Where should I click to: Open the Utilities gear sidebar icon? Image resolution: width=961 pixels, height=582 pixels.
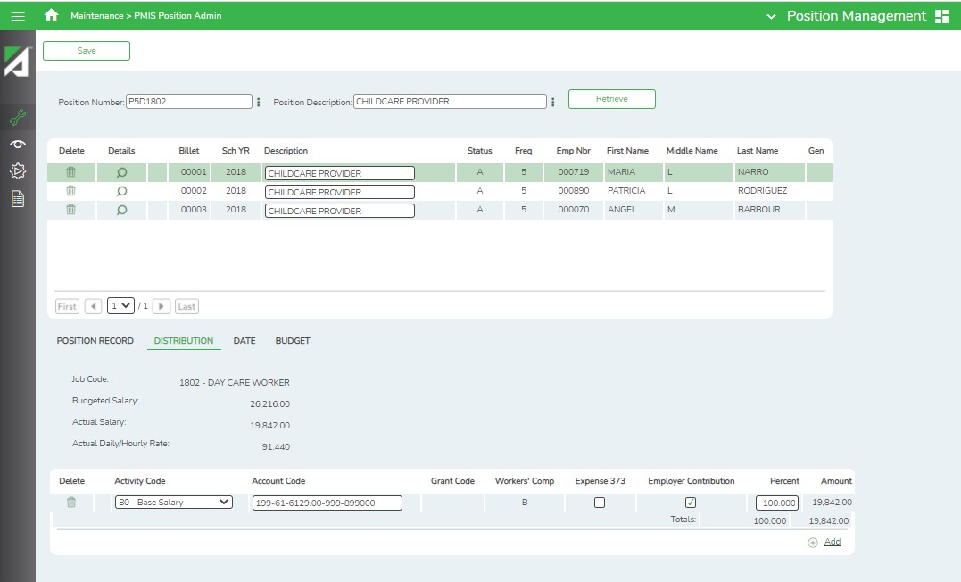[17, 170]
